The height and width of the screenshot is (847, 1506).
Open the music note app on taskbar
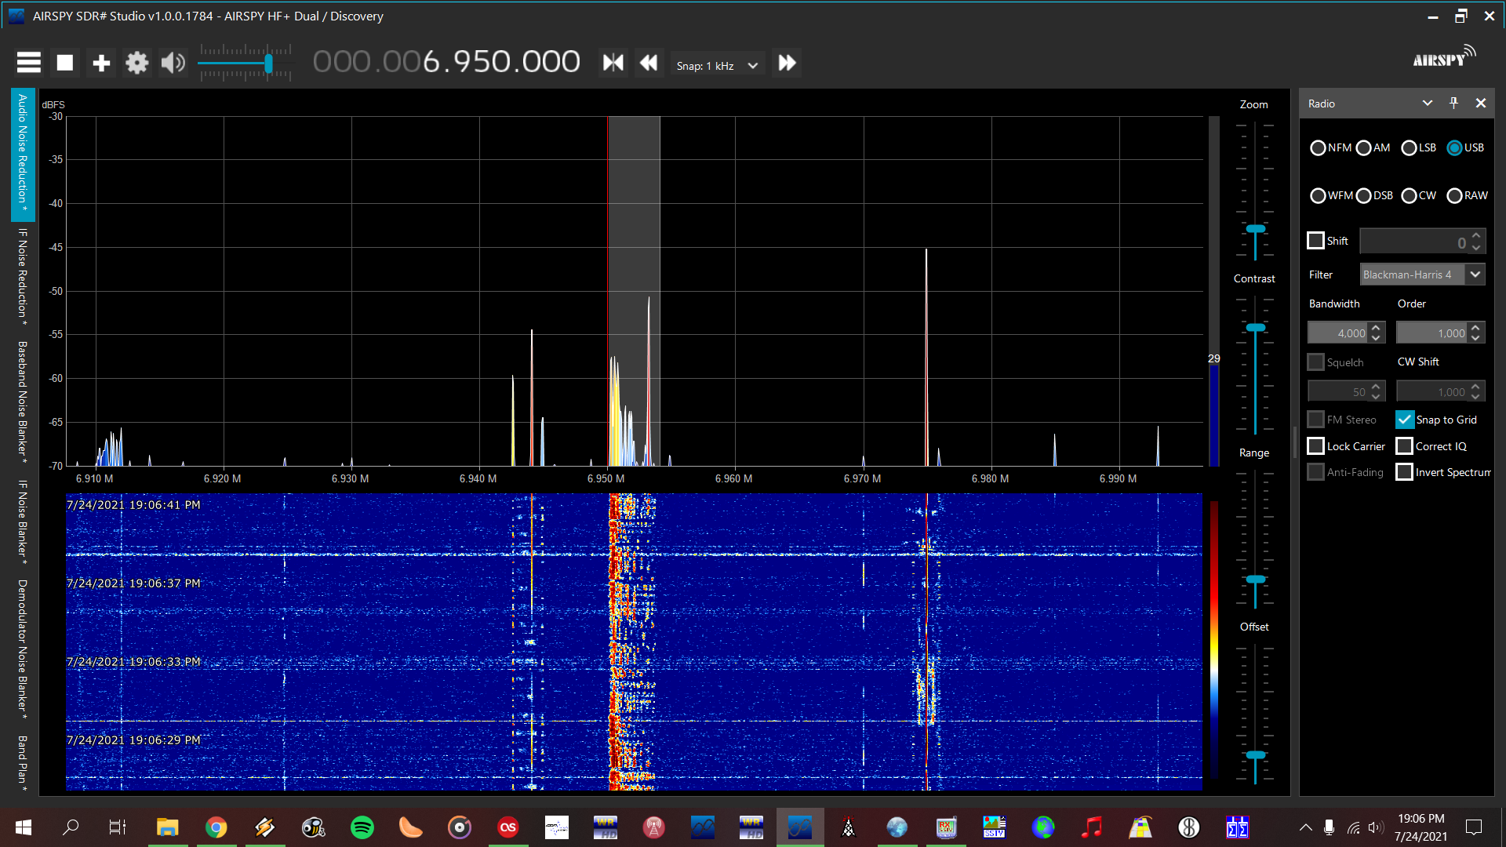point(1092,827)
